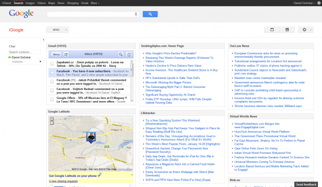322x187 pixels.
Task: Search mail in the Gmail gadget
Action: point(121,54)
